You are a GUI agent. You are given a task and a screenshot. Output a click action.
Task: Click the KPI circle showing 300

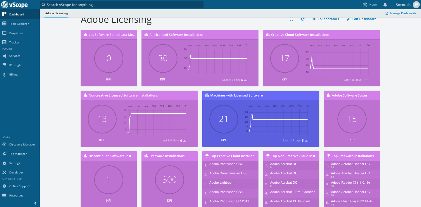(x=170, y=180)
